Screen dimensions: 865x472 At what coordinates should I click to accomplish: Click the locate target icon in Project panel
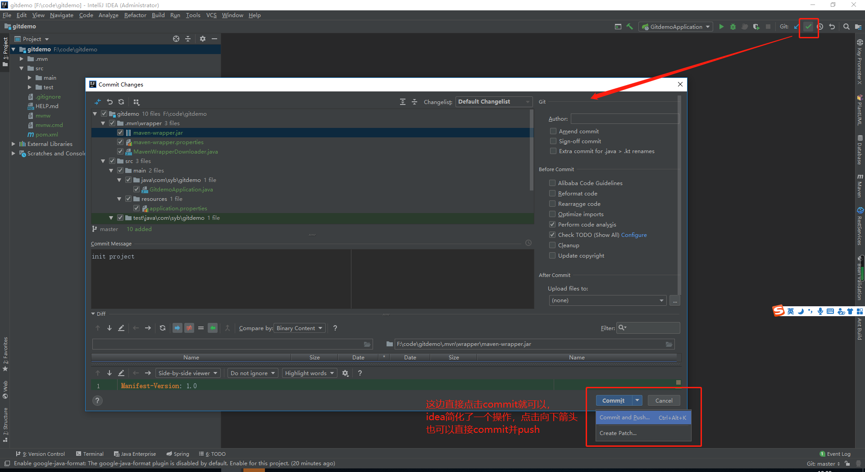coord(176,39)
